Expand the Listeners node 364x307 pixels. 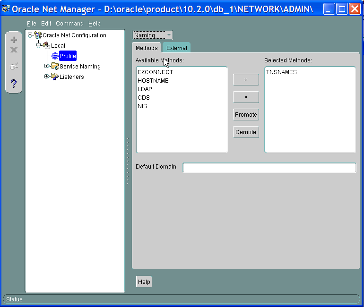[46, 77]
